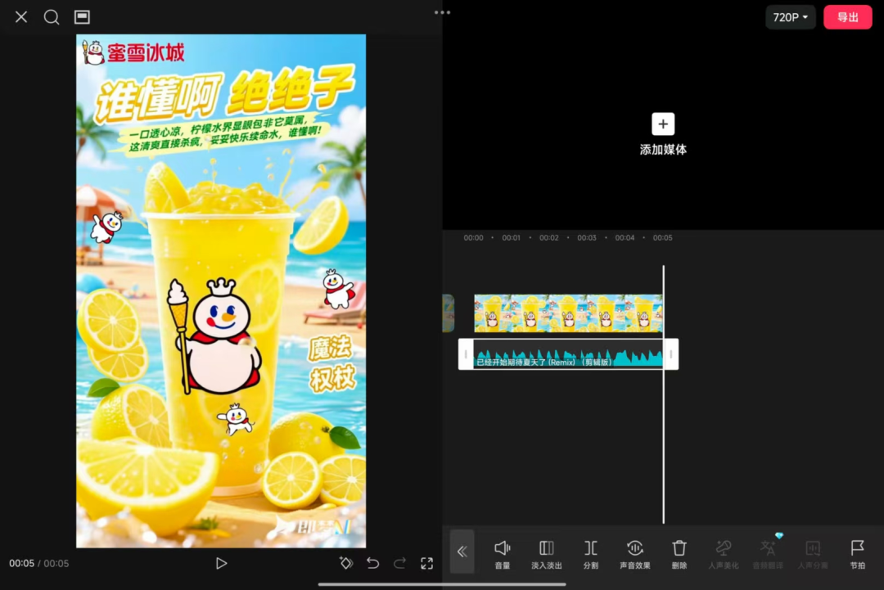Open the three-dot menu at top center
This screenshot has height=590, width=884.
pyautogui.click(x=442, y=12)
